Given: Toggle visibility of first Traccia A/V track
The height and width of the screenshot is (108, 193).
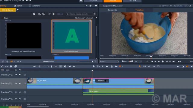Looking at the screenshot, I should point(16,75).
